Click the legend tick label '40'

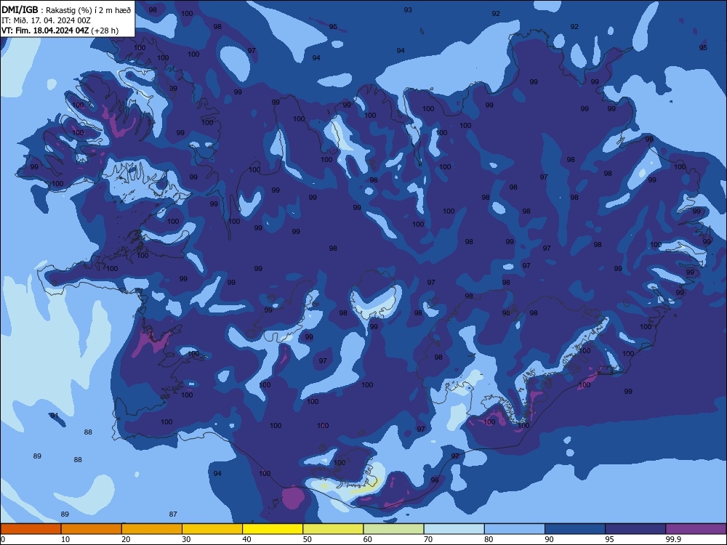[x=247, y=539]
